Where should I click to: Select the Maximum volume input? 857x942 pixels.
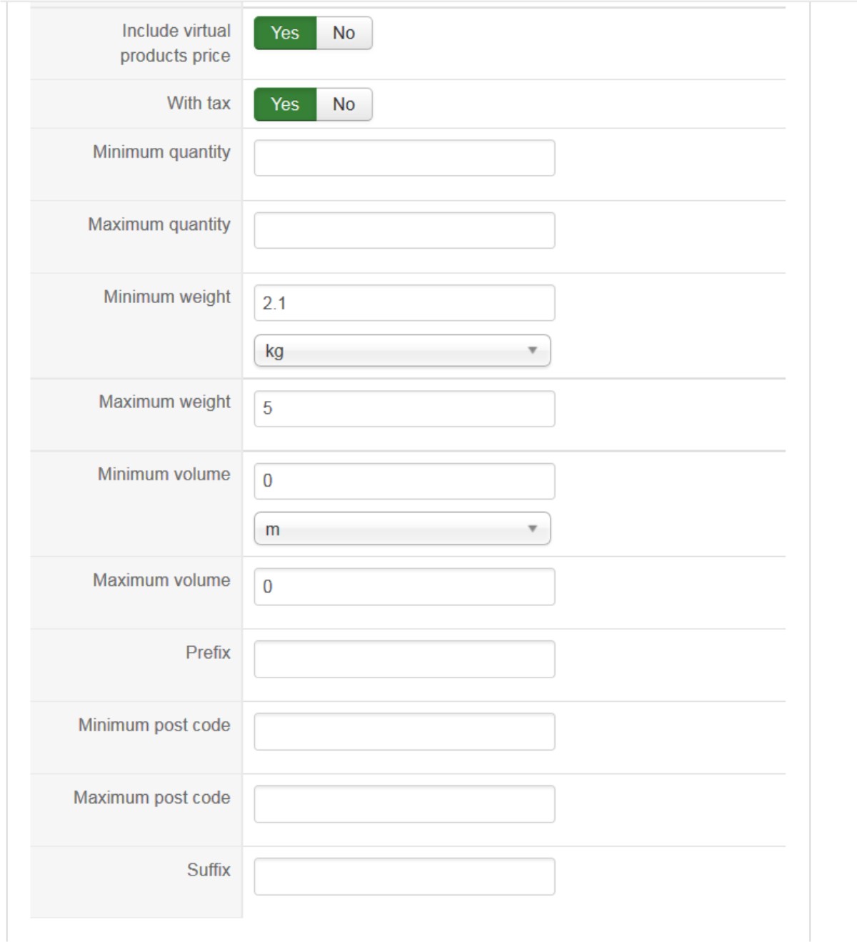(404, 587)
